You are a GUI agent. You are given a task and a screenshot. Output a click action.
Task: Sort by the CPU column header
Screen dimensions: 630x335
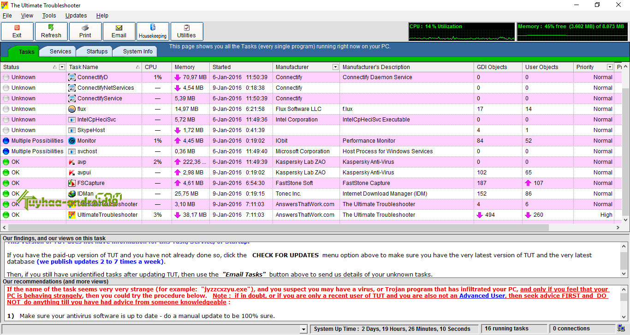pyautogui.click(x=156, y=67)
